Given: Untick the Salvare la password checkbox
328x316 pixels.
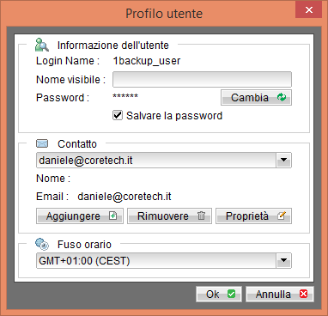Looking at the screenshot, I should (118, 115).
